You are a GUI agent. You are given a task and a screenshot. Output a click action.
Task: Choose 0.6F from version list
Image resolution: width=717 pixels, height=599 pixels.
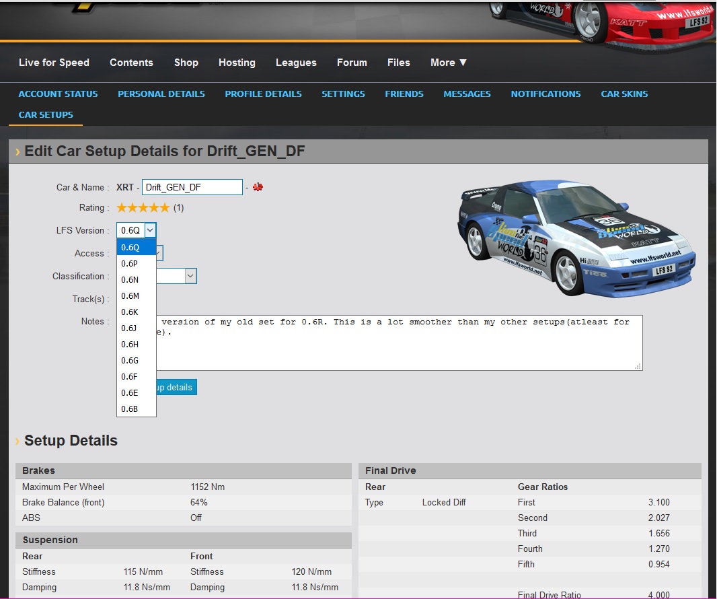click(137, 377)
